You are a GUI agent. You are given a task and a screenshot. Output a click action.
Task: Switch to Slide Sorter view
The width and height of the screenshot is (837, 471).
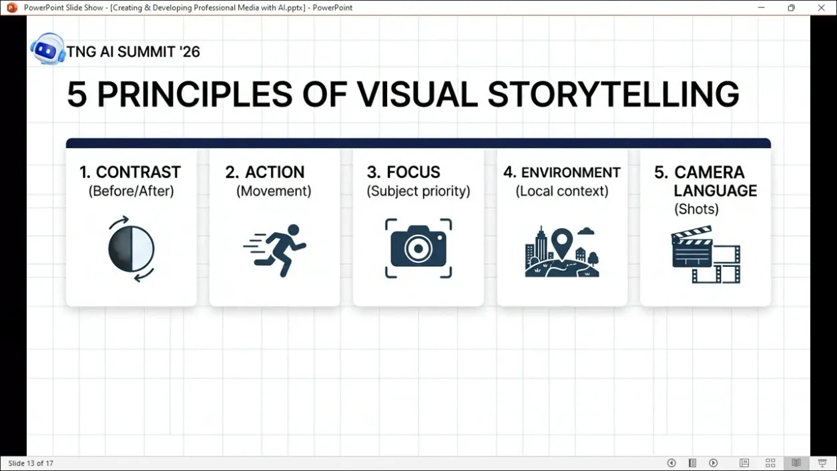coord(770,463)
